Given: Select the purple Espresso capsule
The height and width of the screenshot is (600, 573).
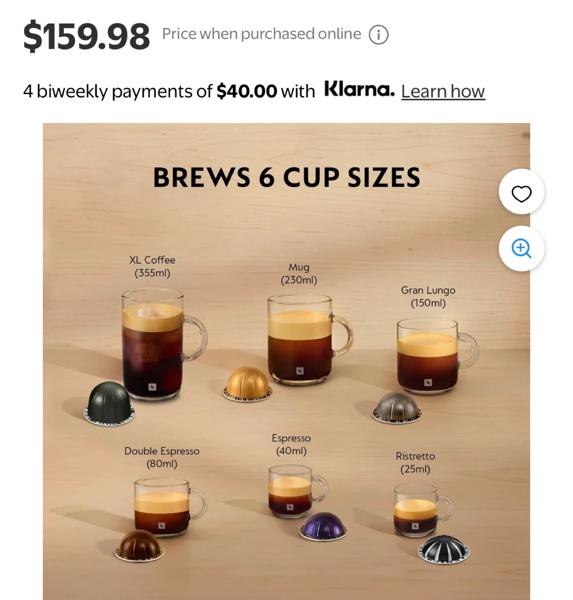Looking at the screenshot, I should 323,526.
